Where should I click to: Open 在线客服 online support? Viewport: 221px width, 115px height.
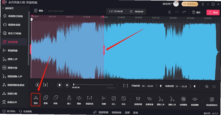pos(25,111)
